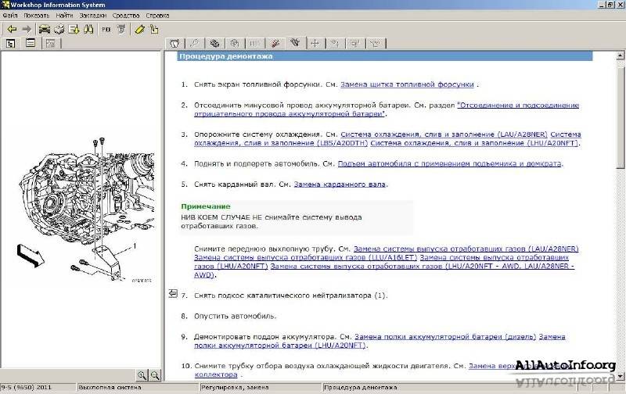Open search with the binoculars icon
The width and height of the screenshot is (626, 394).
pyautogui.click(x=88, y=29)
